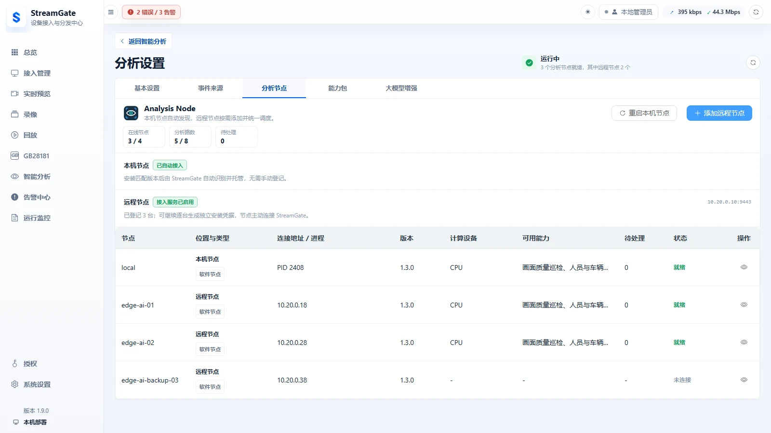Switch to the 大模型增强 tab
Screen dimensions: 771x433
click(401, 89)
